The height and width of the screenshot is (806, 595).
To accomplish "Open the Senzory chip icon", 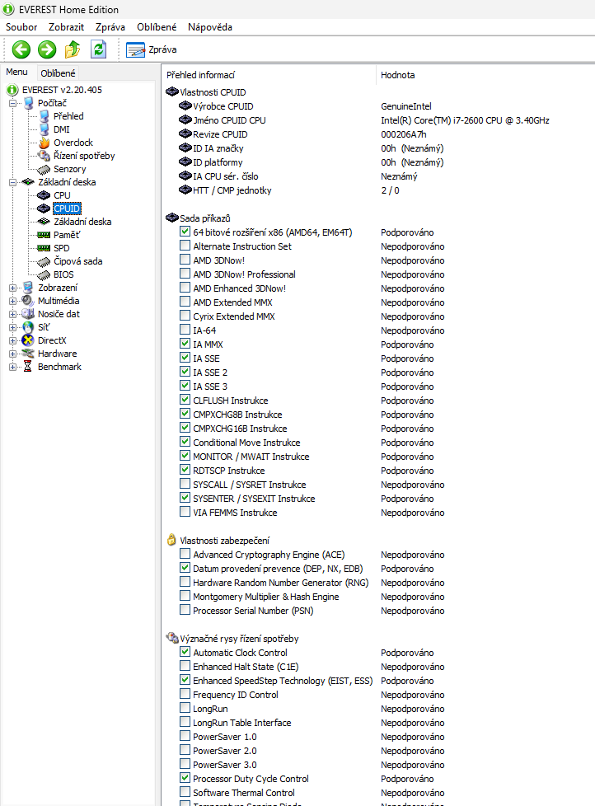I will (x=45, y=169).
